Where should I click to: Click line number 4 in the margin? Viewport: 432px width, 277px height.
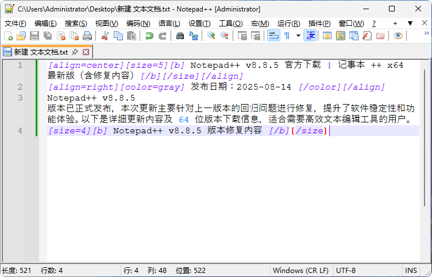coord(20,130)
